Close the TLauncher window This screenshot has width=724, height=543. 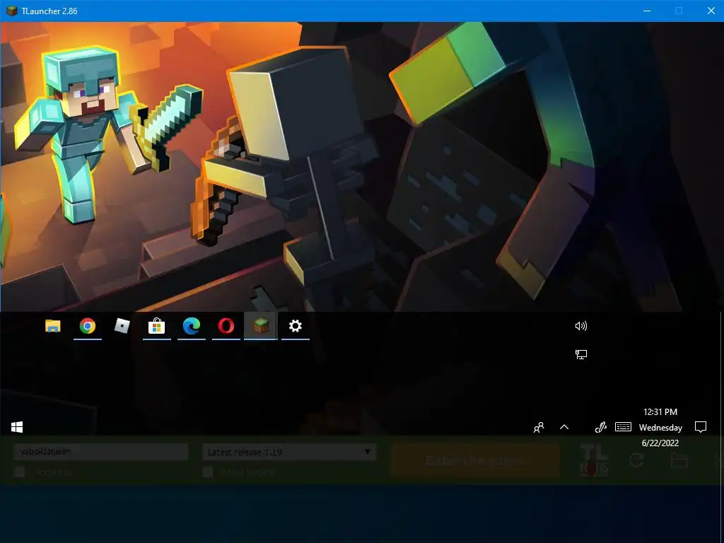click(x=711, y=11)
